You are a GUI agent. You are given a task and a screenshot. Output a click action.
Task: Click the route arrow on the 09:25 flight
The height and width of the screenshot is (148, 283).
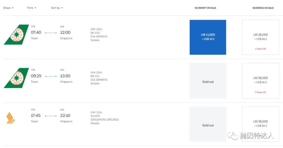pyautogui.click(x=51, y=76)
